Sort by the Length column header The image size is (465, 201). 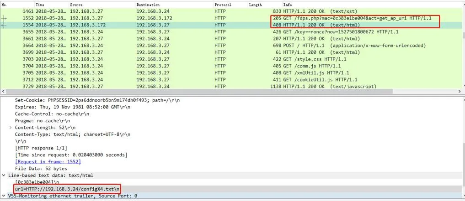point(255,5)
